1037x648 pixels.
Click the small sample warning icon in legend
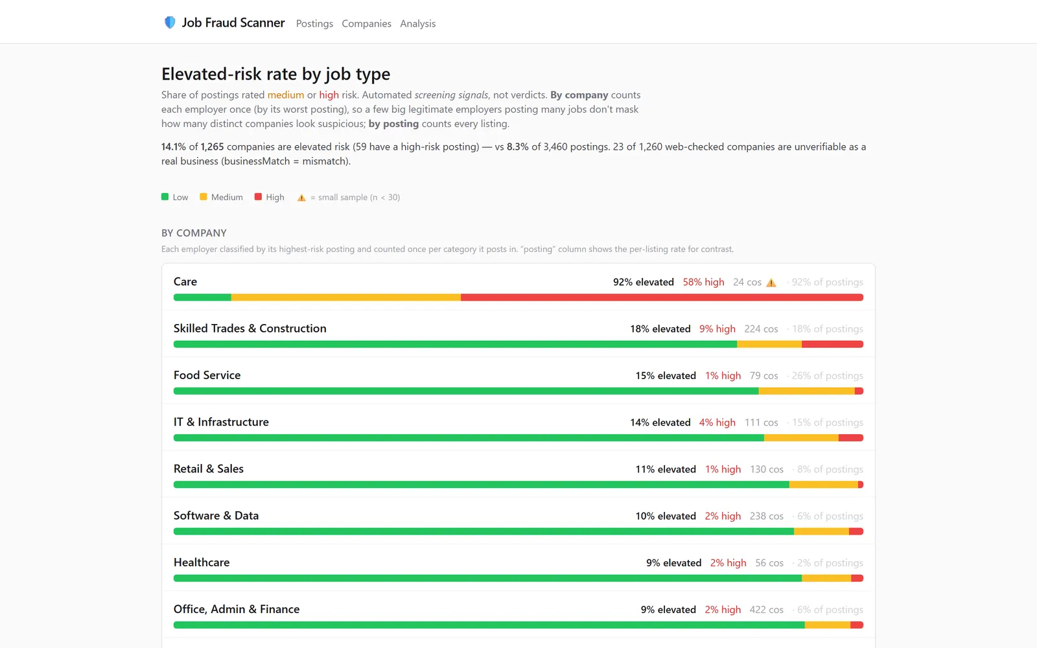pyautogui.click(x=301, y=198)
